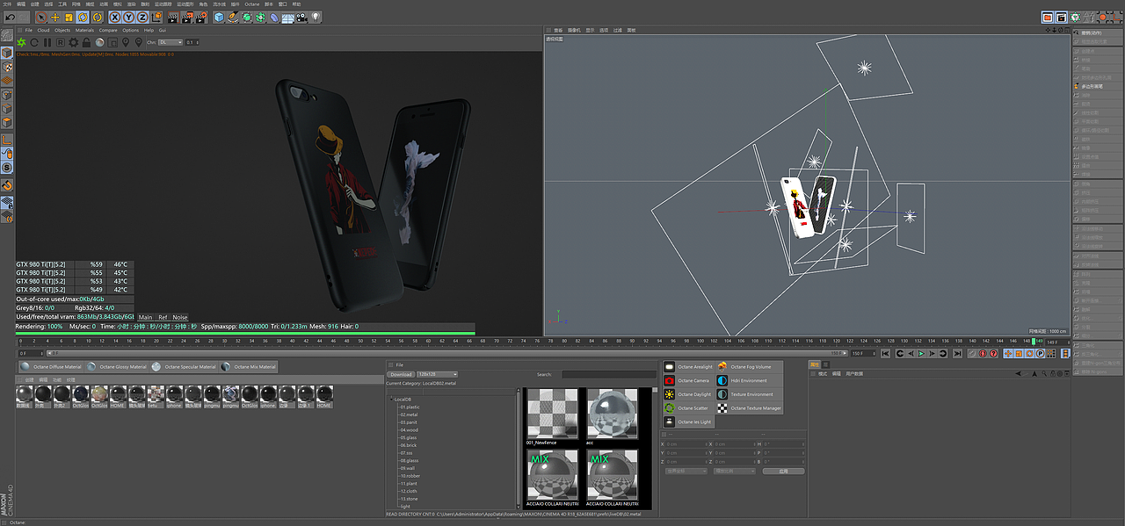Click the LiveDB Download button
1125x526 pixels.
(x=400, y=374)
